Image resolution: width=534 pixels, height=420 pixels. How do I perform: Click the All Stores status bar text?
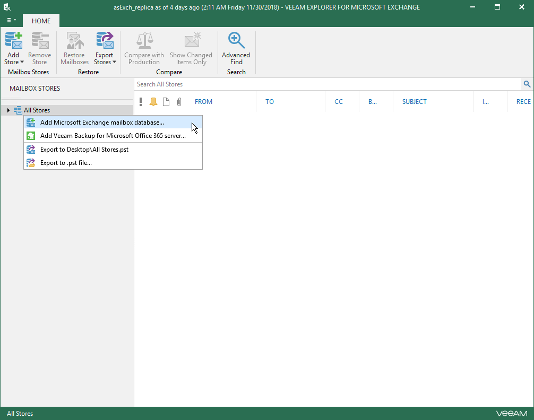pos(20,414)
